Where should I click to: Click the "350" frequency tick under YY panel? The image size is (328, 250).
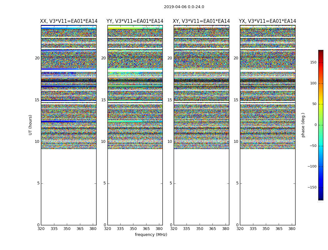pos(133,229)
